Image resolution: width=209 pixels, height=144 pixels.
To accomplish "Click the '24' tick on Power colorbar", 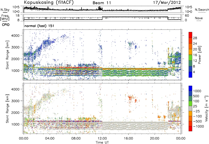I will [195, 44].
